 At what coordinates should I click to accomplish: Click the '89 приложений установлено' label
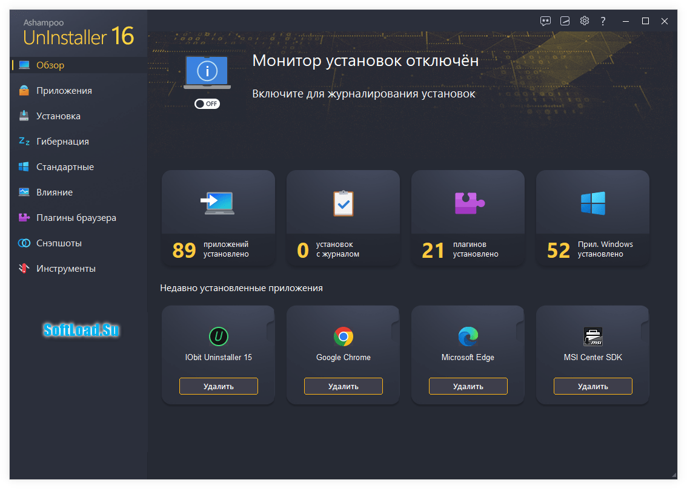pos(211,249)
